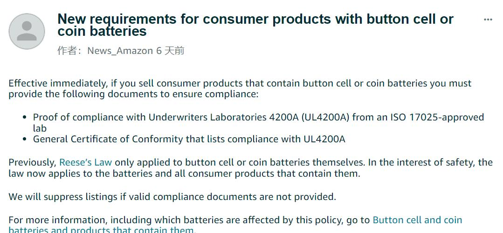Click the 'law now applies to the batteries' sentence

pos(184,173)
